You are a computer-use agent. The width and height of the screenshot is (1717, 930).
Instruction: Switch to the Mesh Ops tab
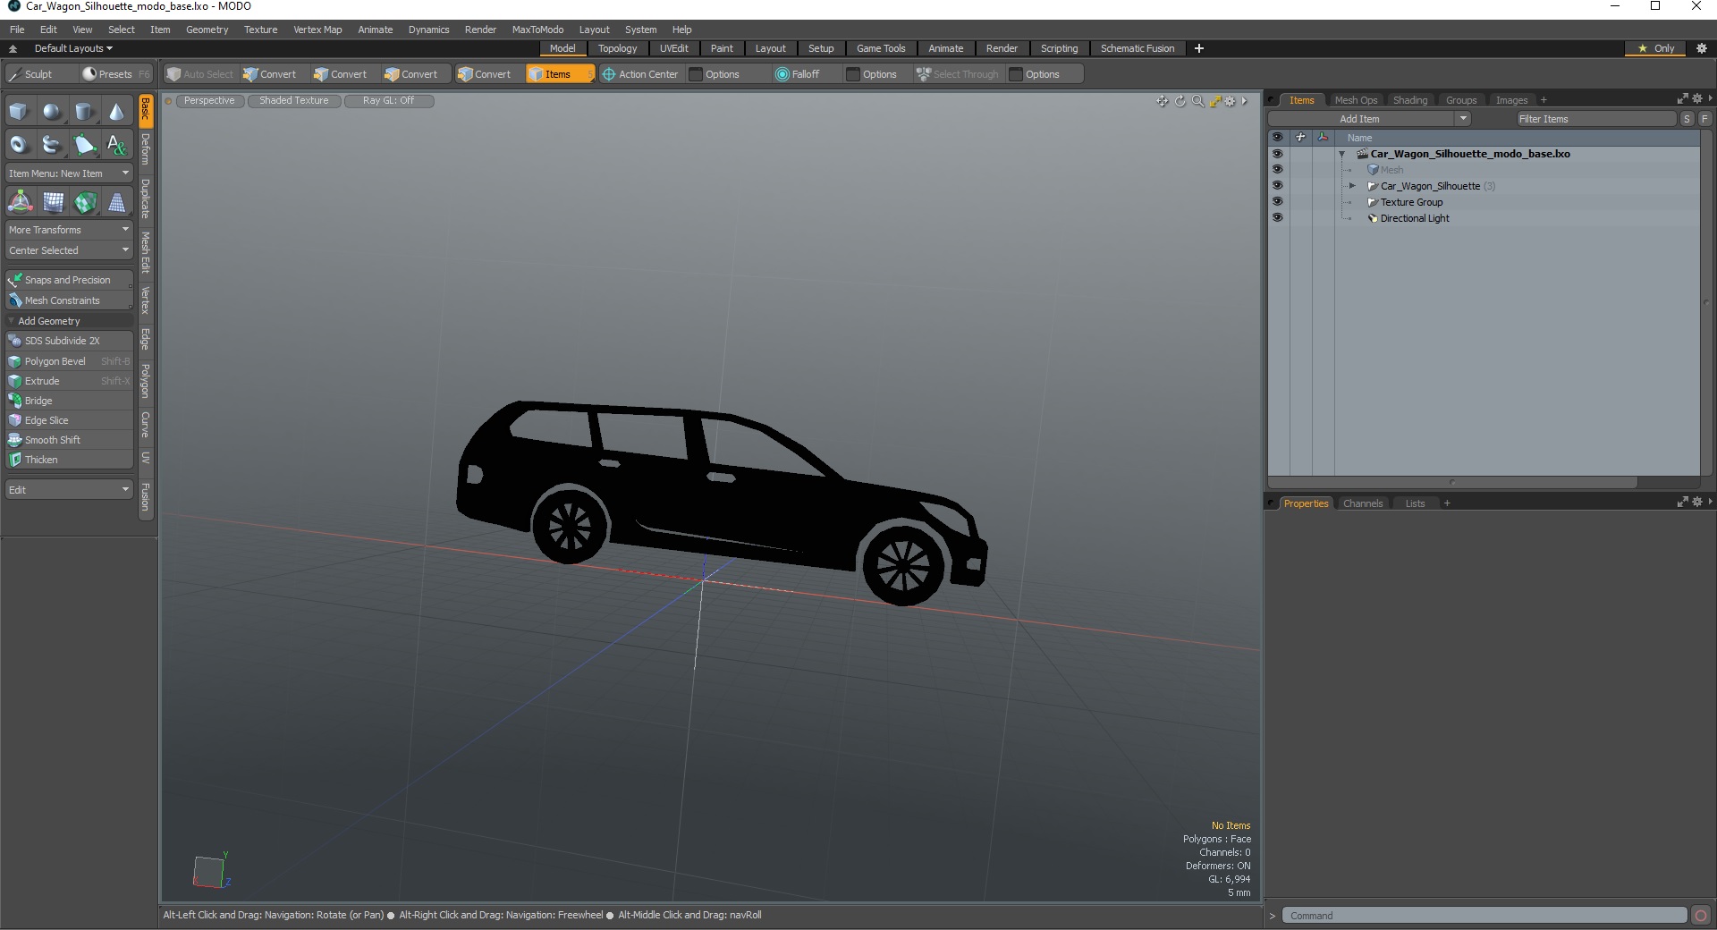click(x=1356, y=100)
